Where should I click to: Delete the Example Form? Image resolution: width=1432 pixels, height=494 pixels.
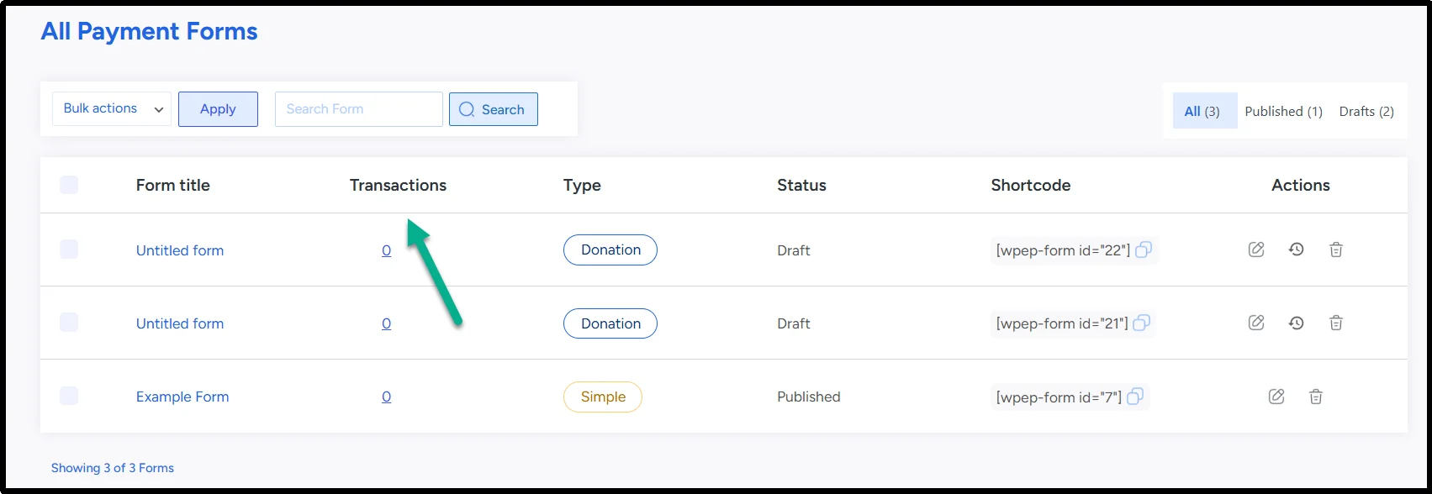pyautogui.click(x=1316, y=397)
